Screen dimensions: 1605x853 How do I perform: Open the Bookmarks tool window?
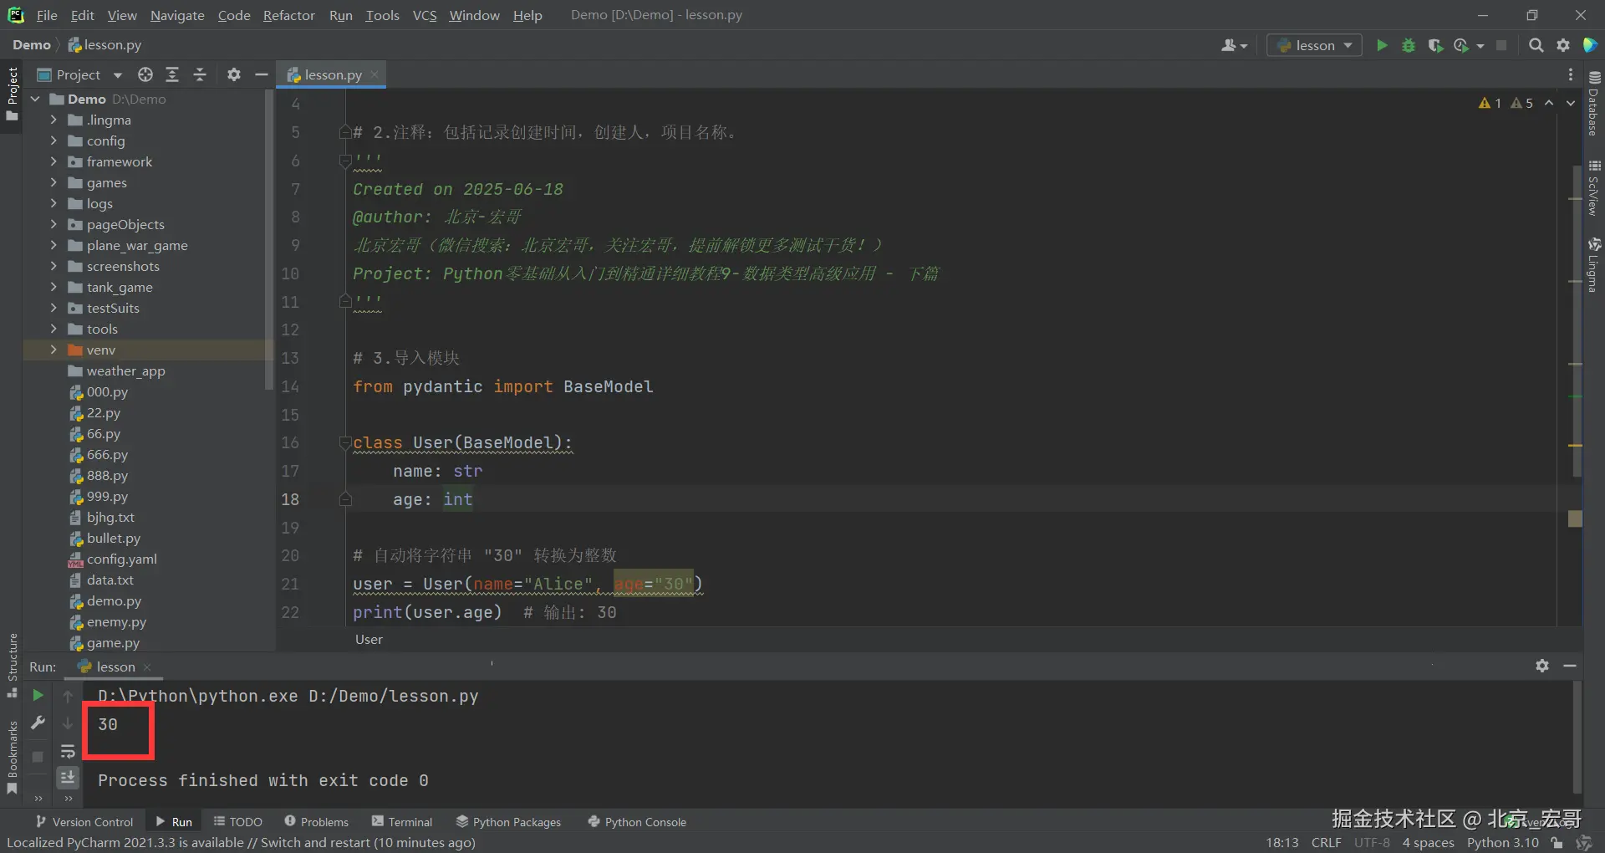(12, 758)
